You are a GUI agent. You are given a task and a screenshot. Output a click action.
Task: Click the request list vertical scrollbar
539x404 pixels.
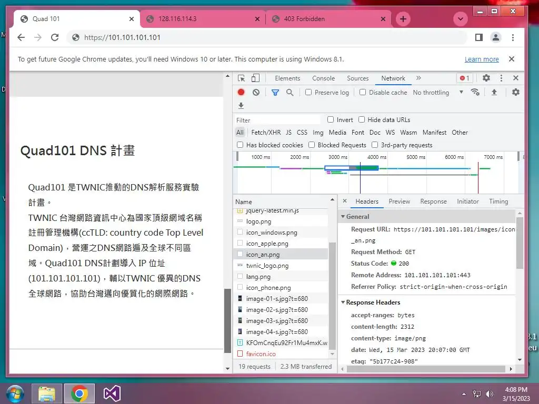tap(332, 296)
